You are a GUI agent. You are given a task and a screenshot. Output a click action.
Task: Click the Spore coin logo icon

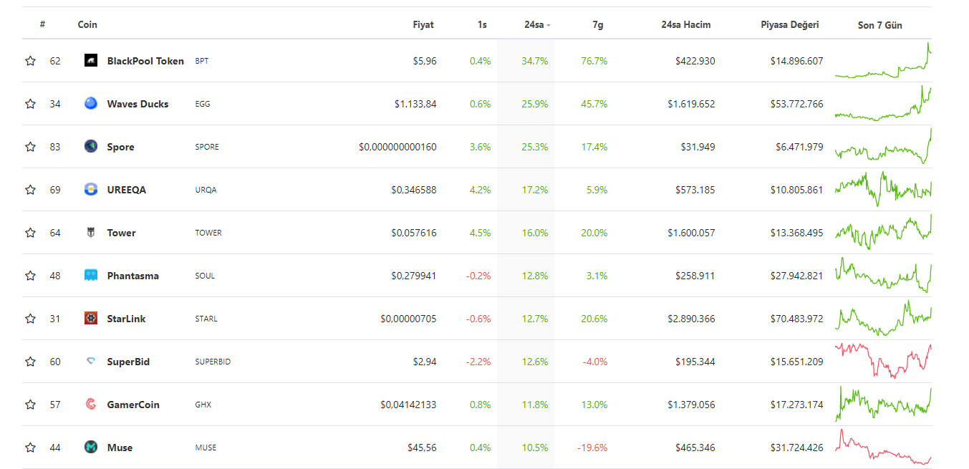pyautogui.click(x=90, y=147)
